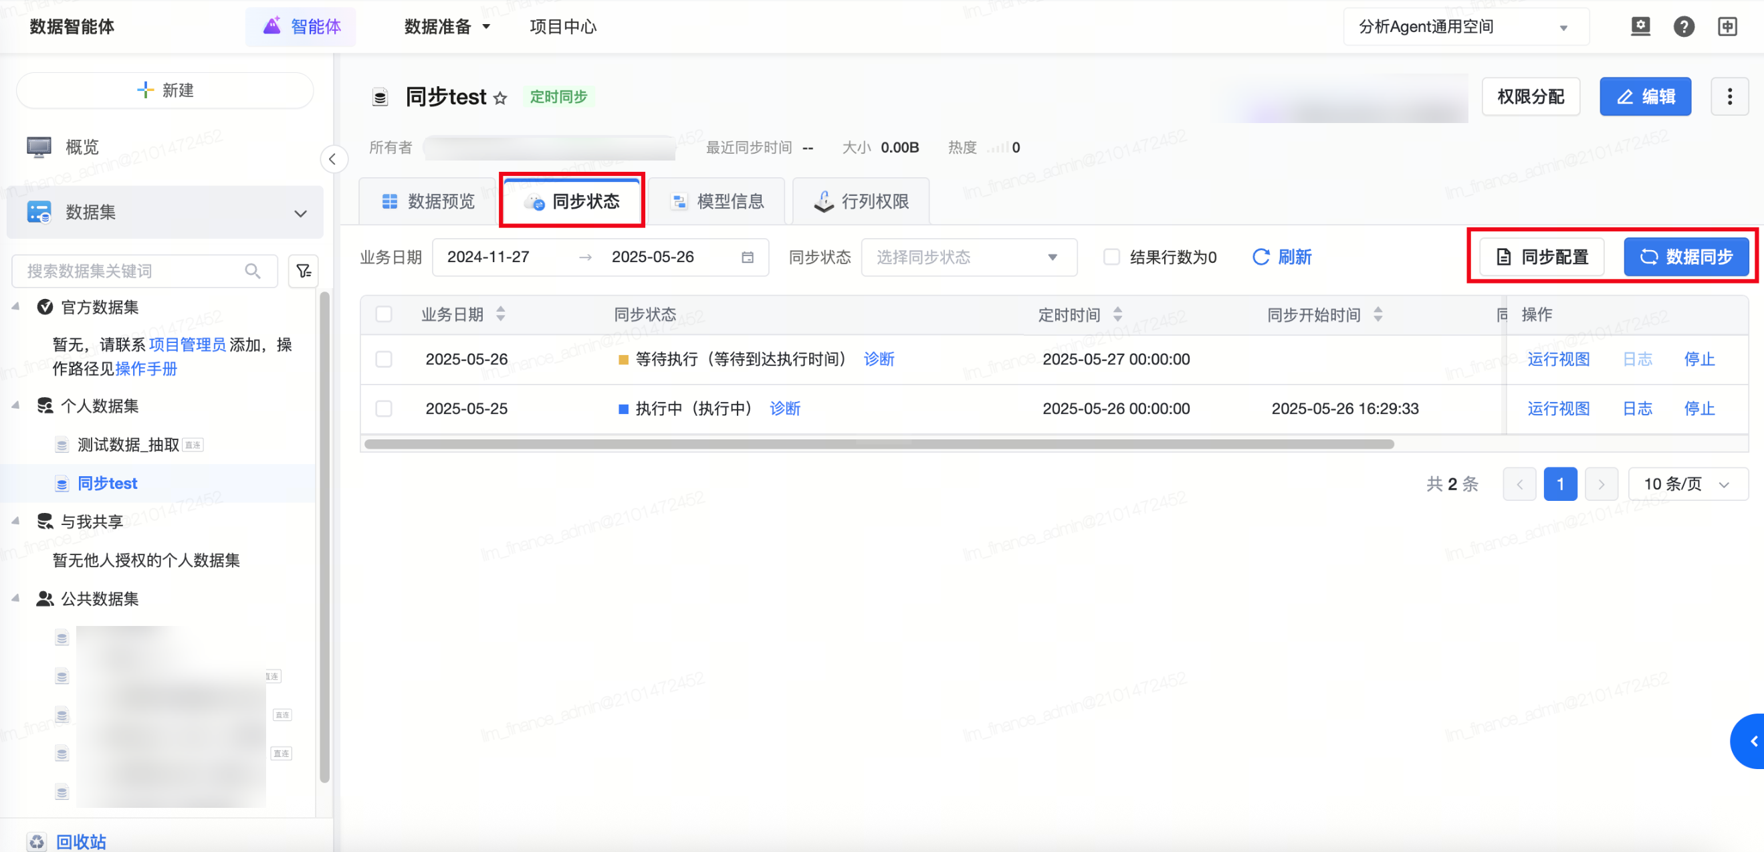Image resolution: width=1764 pixels, height=852 pixels.
Task: Click the 刷新 refresh icon
Action: 1260,257
